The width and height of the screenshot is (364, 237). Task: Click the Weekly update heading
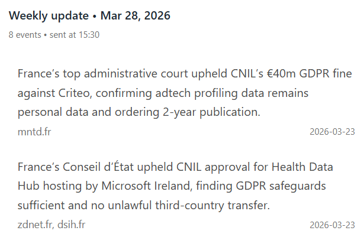tap(50, 16)
